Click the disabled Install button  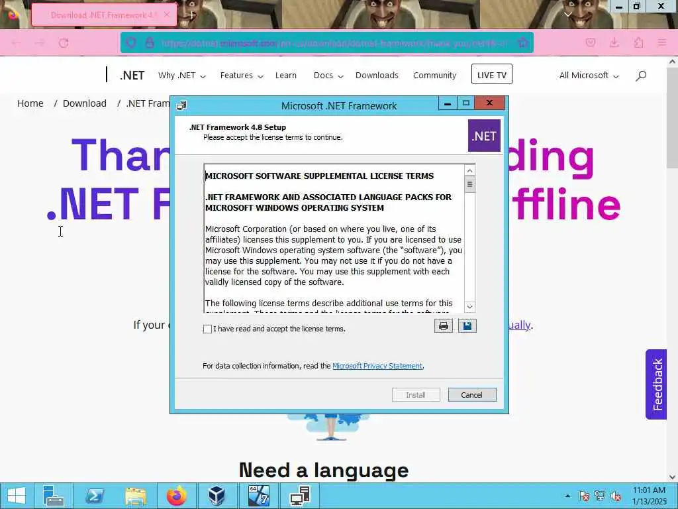(x=416, y=395)
